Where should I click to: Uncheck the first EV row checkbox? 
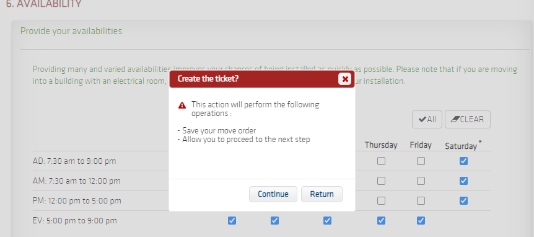232,221
